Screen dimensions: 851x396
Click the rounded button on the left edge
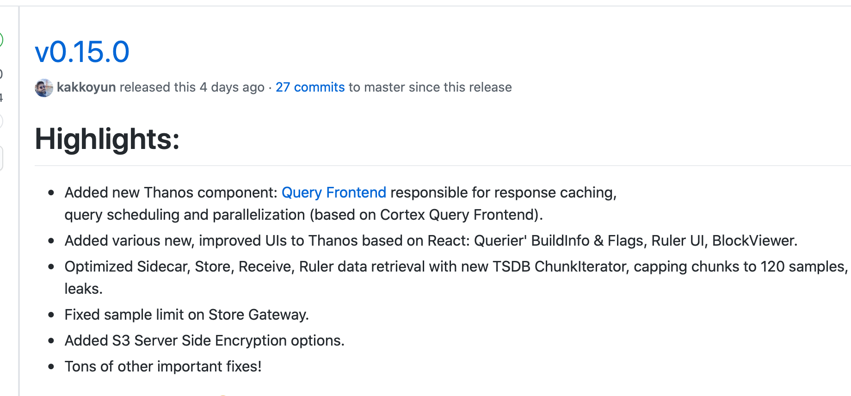click(x=1, y=157)
